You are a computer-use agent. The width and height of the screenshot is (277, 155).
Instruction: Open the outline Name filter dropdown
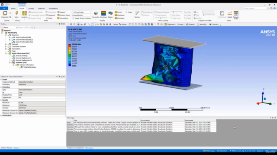click(x=10, y=28)
